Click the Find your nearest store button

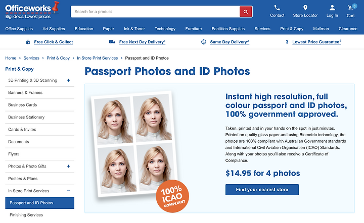[262, 190]
